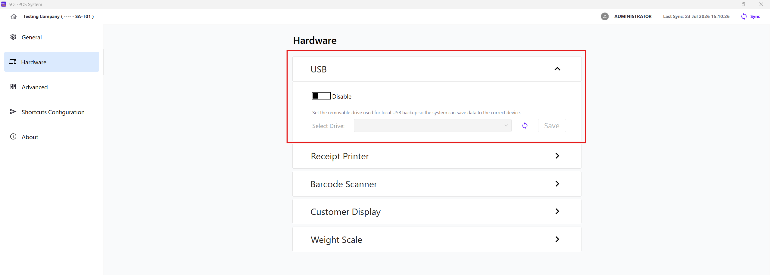This screenshot has height=275, width=770.
Task: Click the Advanced grid icon in sidebar
Action: click(13, 87)
